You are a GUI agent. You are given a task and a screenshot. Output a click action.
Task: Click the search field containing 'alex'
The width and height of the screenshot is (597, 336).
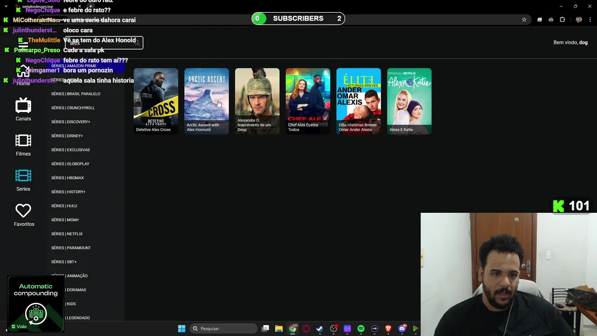tap(104, 43)
